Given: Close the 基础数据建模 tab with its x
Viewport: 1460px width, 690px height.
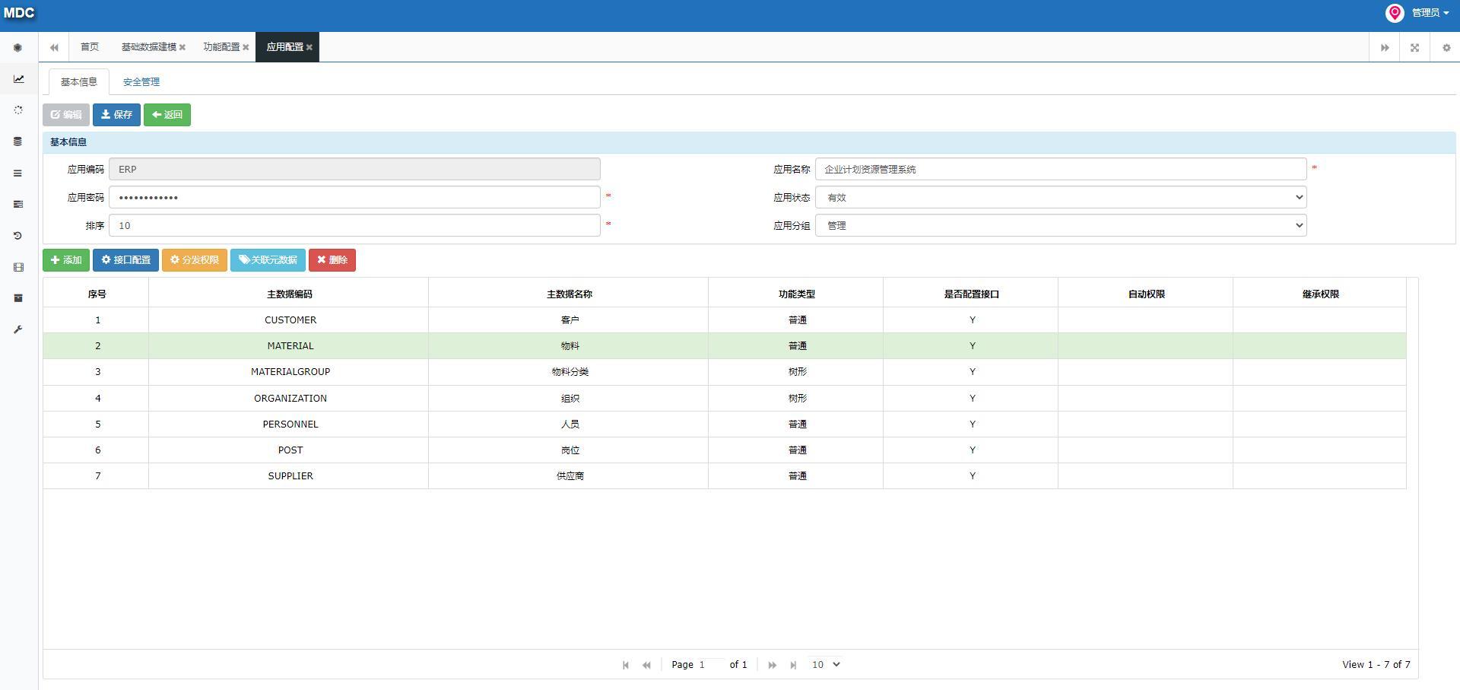Looking at the screenshot, I should click(182, 47).
